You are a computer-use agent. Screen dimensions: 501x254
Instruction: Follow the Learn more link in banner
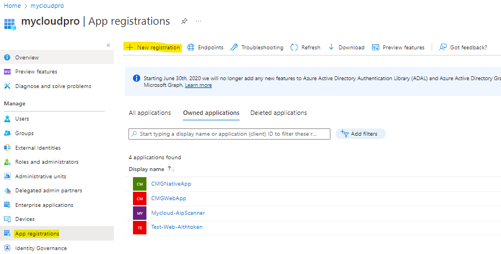tap(198, 85)
